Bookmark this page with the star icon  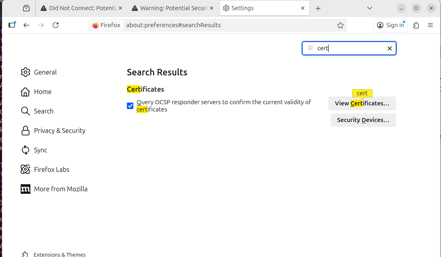point(340,25)
